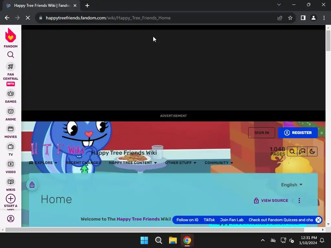331x248 pixels.
Task: Open Windows notifications bell
Action: [322, 240]
